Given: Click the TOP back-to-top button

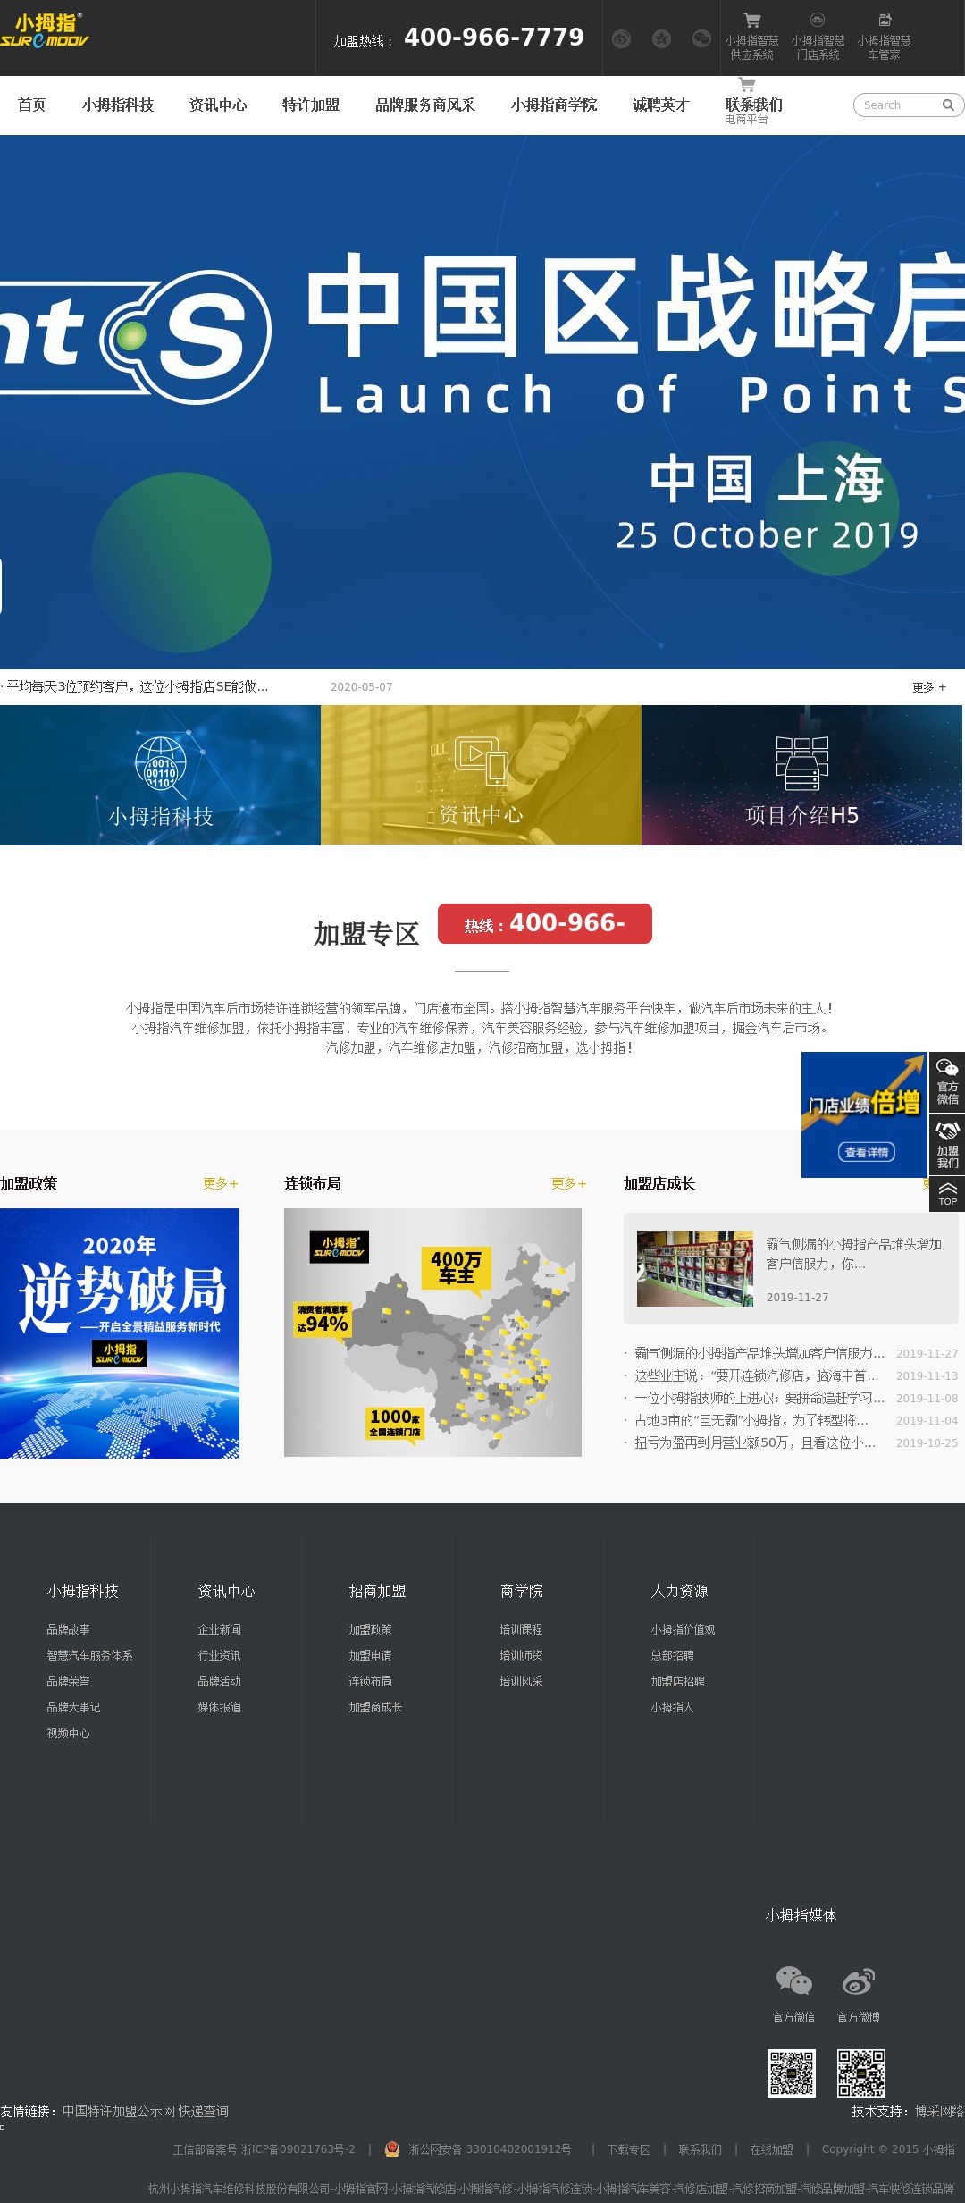Looking at the screenshot, I should (947, 1194).
